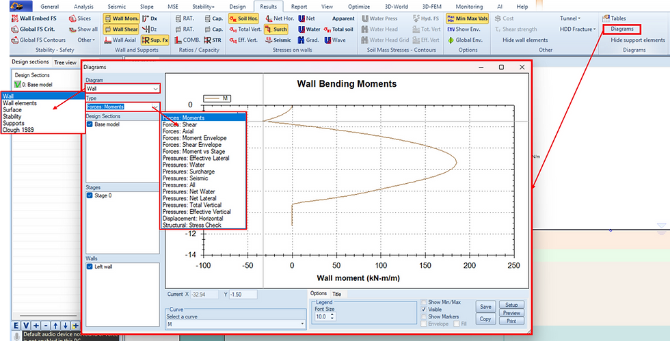Toggle Sup. Fx support forces
This screenshot has width=670, height=341.
(155, 40)
